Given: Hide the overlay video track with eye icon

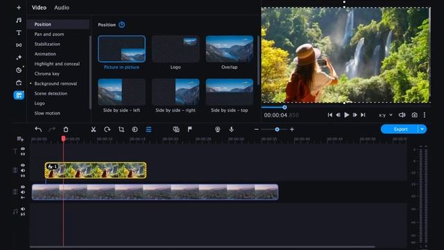Looking at the screenshot, I should (x=23, y=165).
